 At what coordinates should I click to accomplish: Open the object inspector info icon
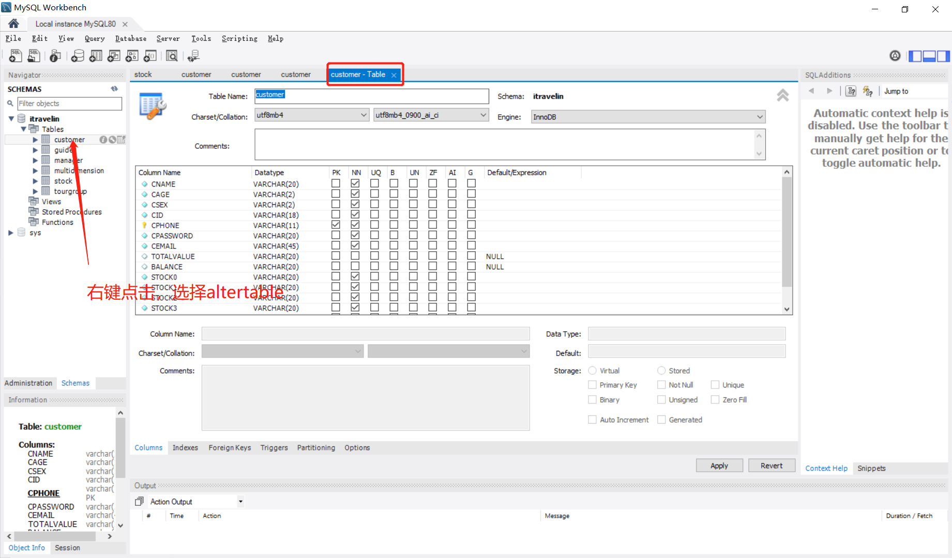point(55,56)
